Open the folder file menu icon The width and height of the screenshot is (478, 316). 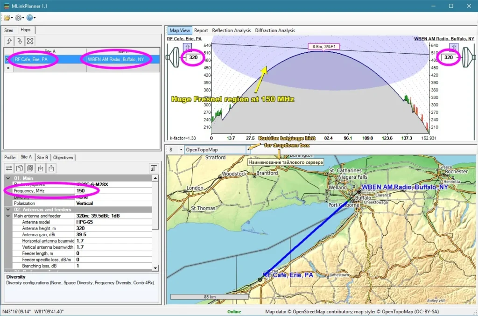(7, 18)
